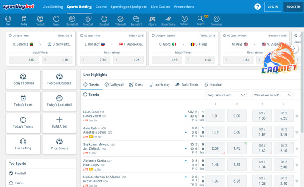Open Football Coupons tile
Screen dimensions: 304x187
pyautogui.click(x=59, y=80)
